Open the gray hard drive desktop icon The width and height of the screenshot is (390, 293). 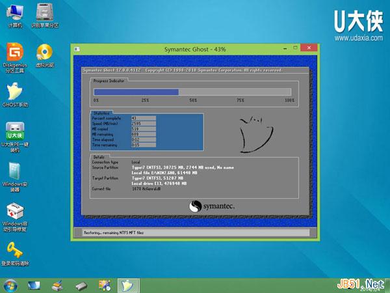click(x=45, y=12)
